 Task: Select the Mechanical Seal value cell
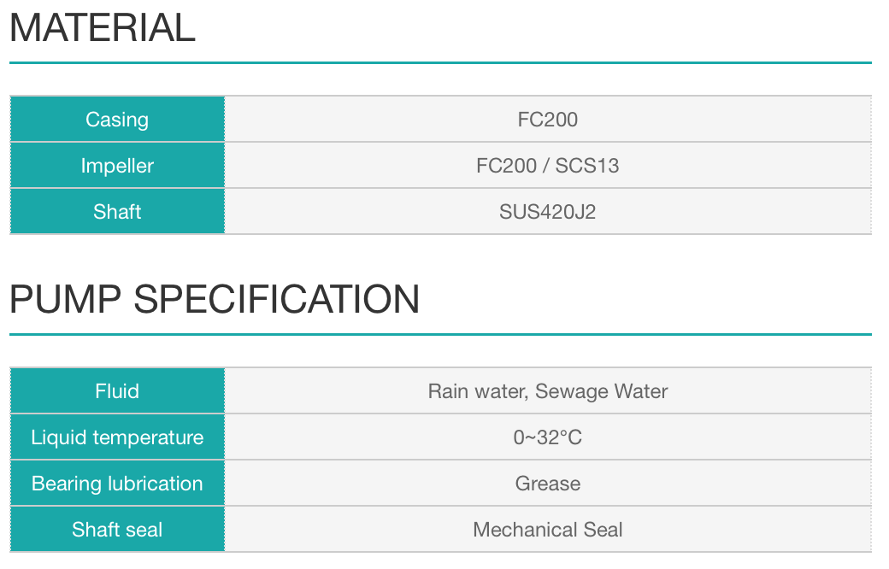tap(547, 530)
